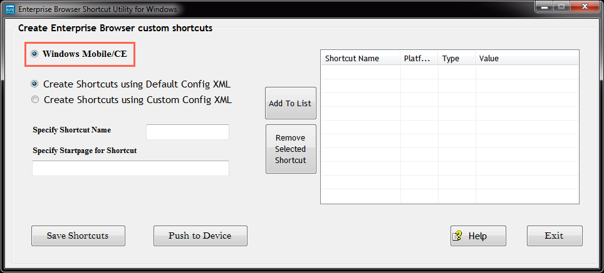Click the Value column header

pyautogui.click(x=526, y=58)
